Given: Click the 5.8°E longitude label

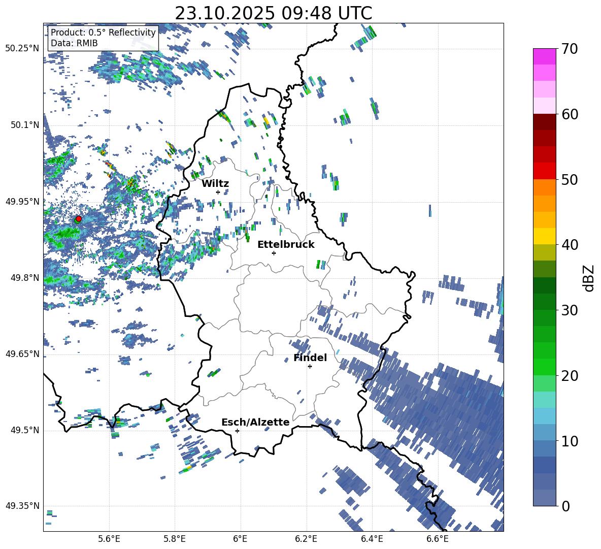Looking at the screenshot, I should [x=175, y=539].
